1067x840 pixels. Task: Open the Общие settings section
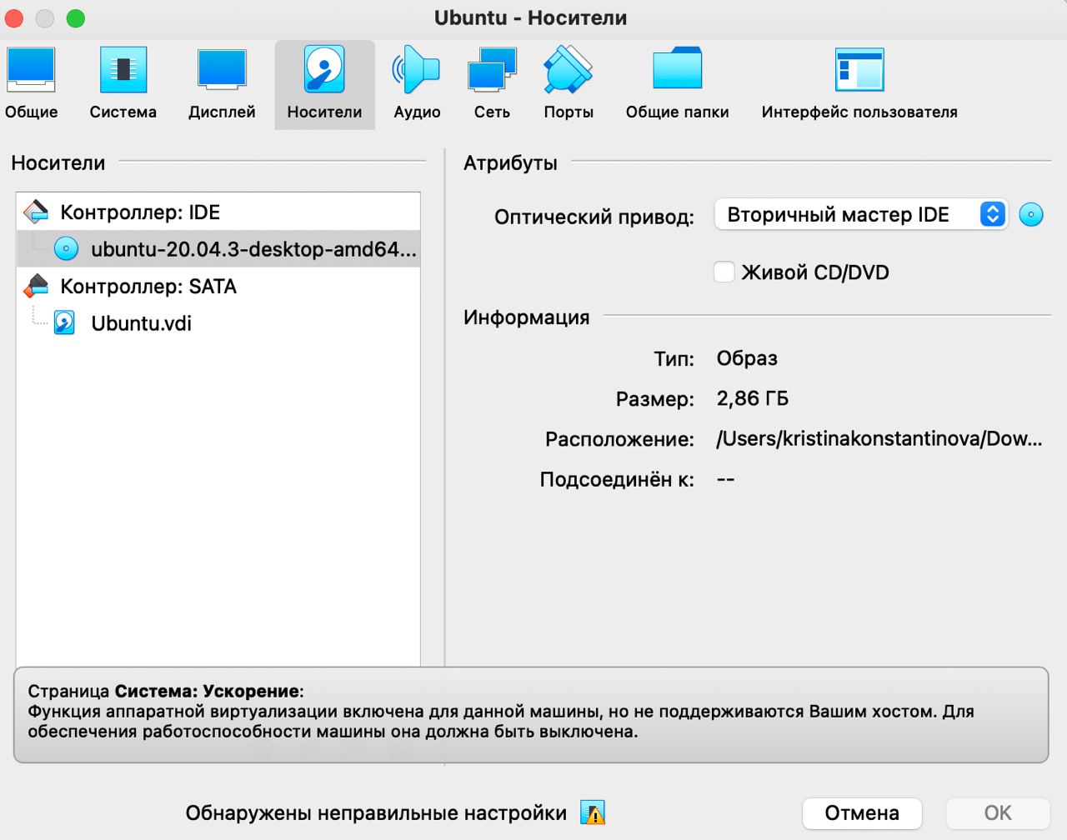[32, 84]
